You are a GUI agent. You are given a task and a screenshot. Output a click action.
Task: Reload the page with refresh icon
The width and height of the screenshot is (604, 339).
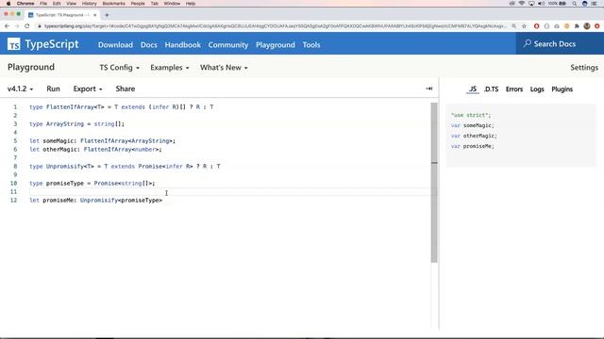pyautogui.click(x=27, y=26)
